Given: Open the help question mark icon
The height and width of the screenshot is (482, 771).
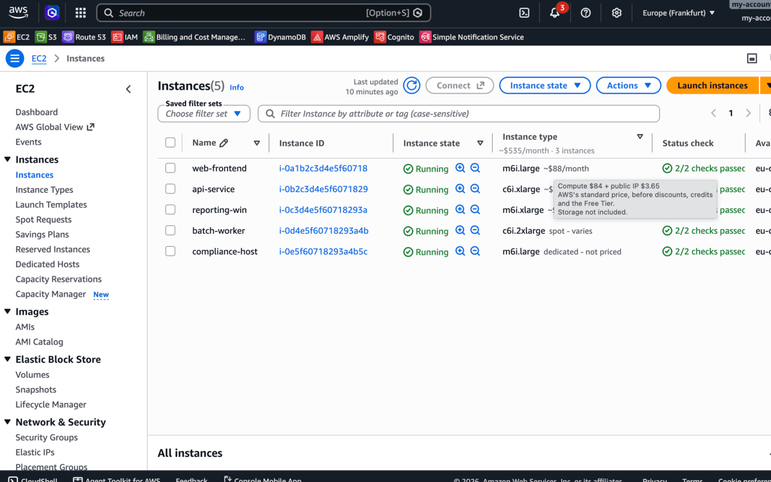Looking at the screenshot, I should click(x=585, y=13).
